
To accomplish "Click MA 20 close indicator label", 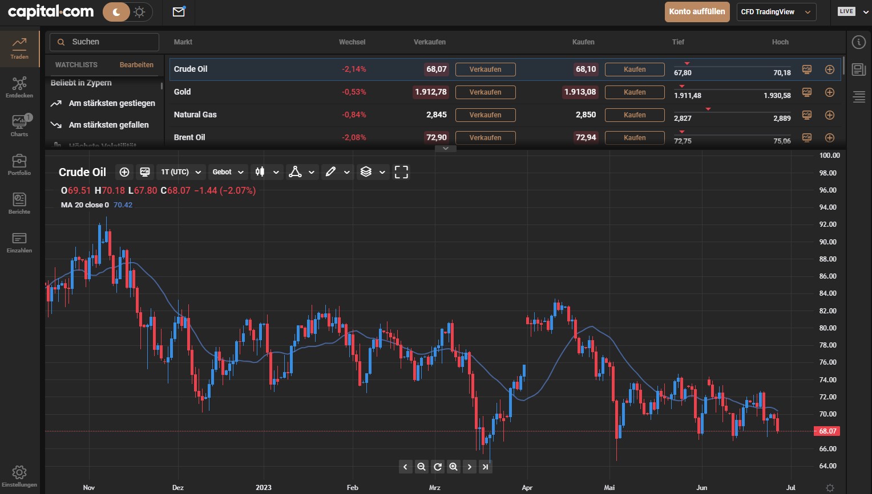I will click(x=85, y=205).
